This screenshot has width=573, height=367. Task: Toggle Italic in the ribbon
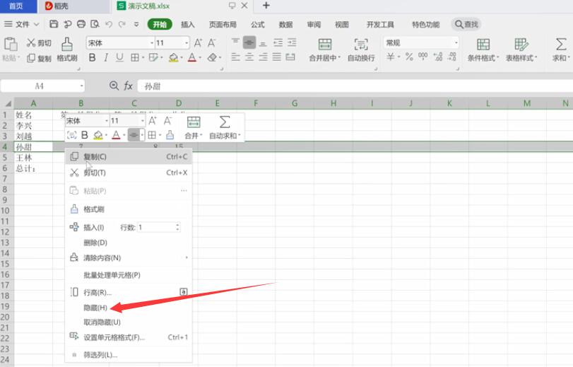106,57
